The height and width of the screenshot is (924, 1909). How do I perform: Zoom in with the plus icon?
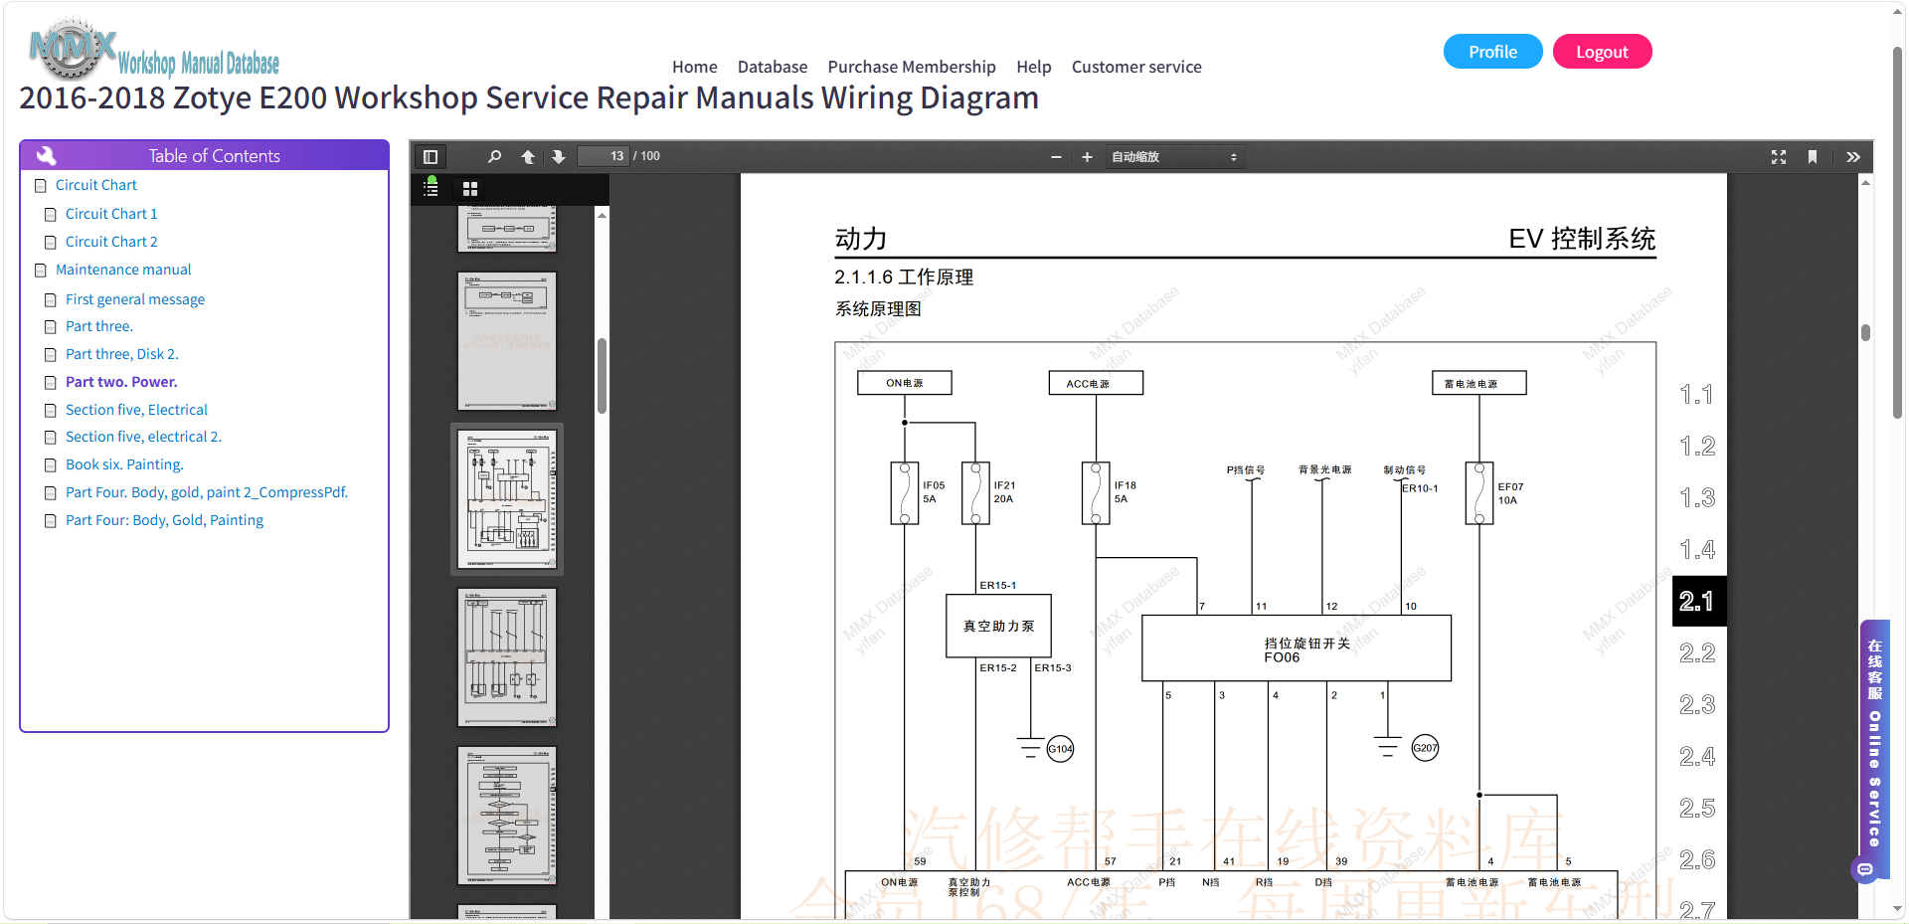point(1087,157)
